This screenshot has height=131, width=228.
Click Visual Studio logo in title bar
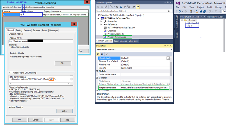[x=178, y=3]
